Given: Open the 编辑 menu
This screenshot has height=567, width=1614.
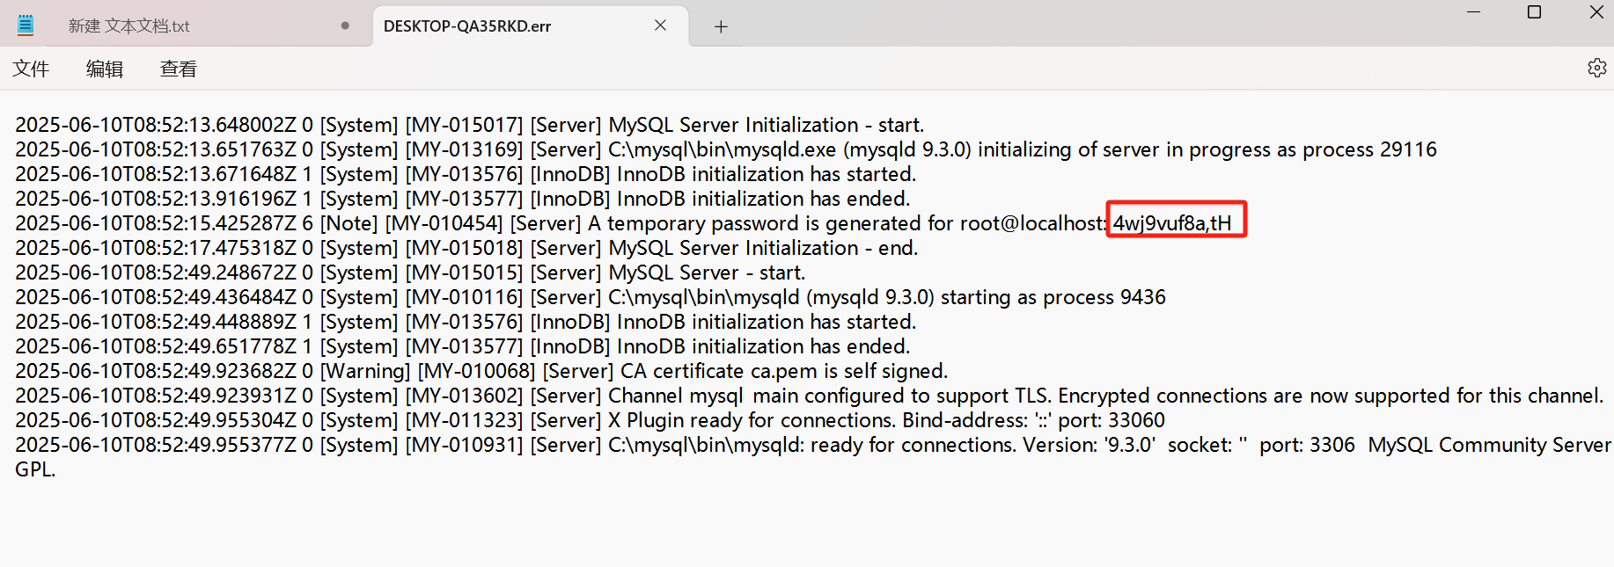Looking at the screenshot, I should click(105, 69).
